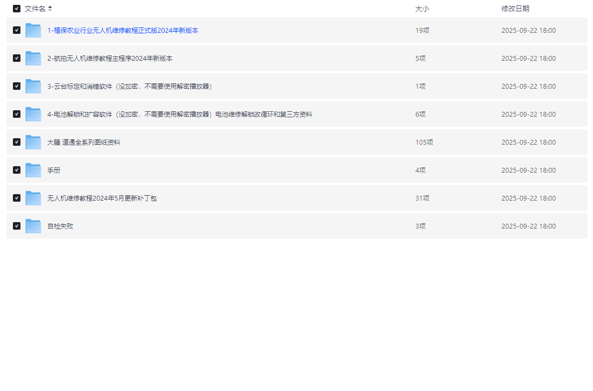
Task: Uncheck the 手册 folder checkbox
Action: (17, 170)
